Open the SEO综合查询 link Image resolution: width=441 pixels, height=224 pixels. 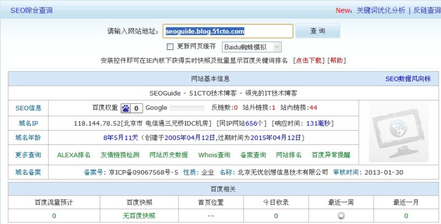(x=31, y=10)
